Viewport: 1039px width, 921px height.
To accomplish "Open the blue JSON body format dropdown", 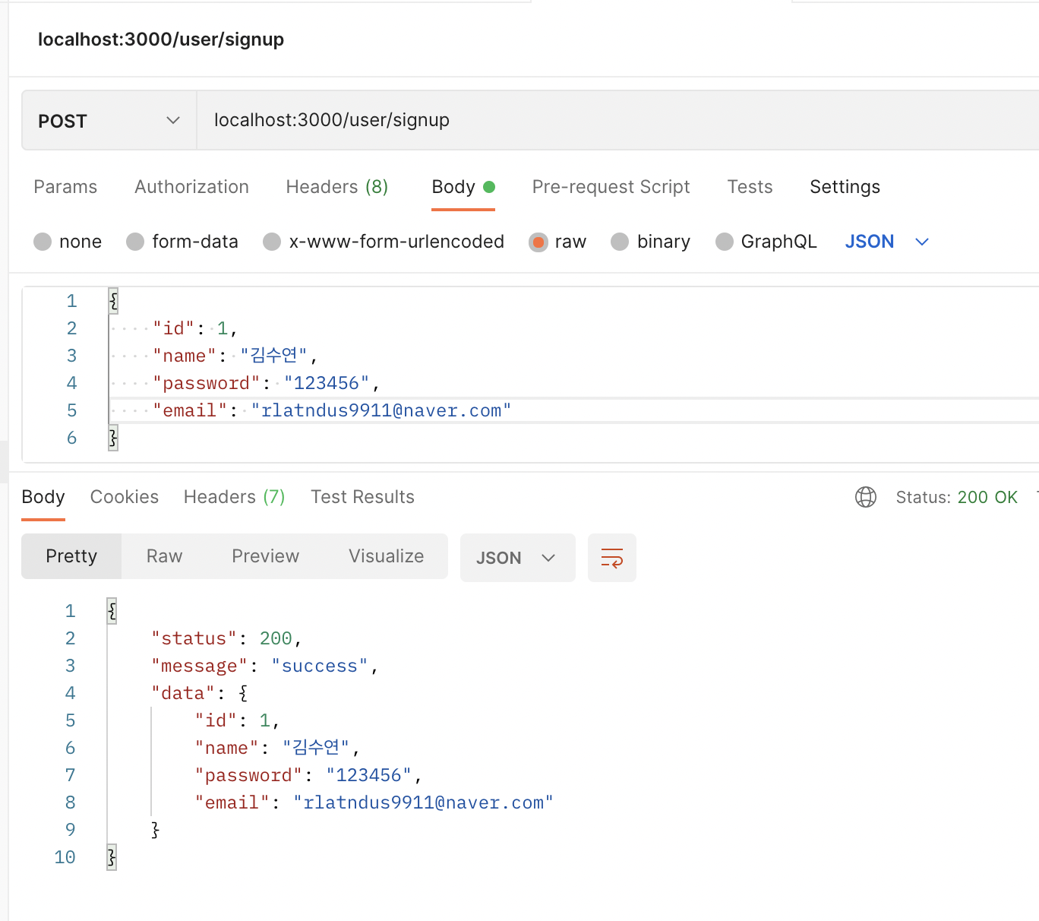I will (x=887, y=242).
